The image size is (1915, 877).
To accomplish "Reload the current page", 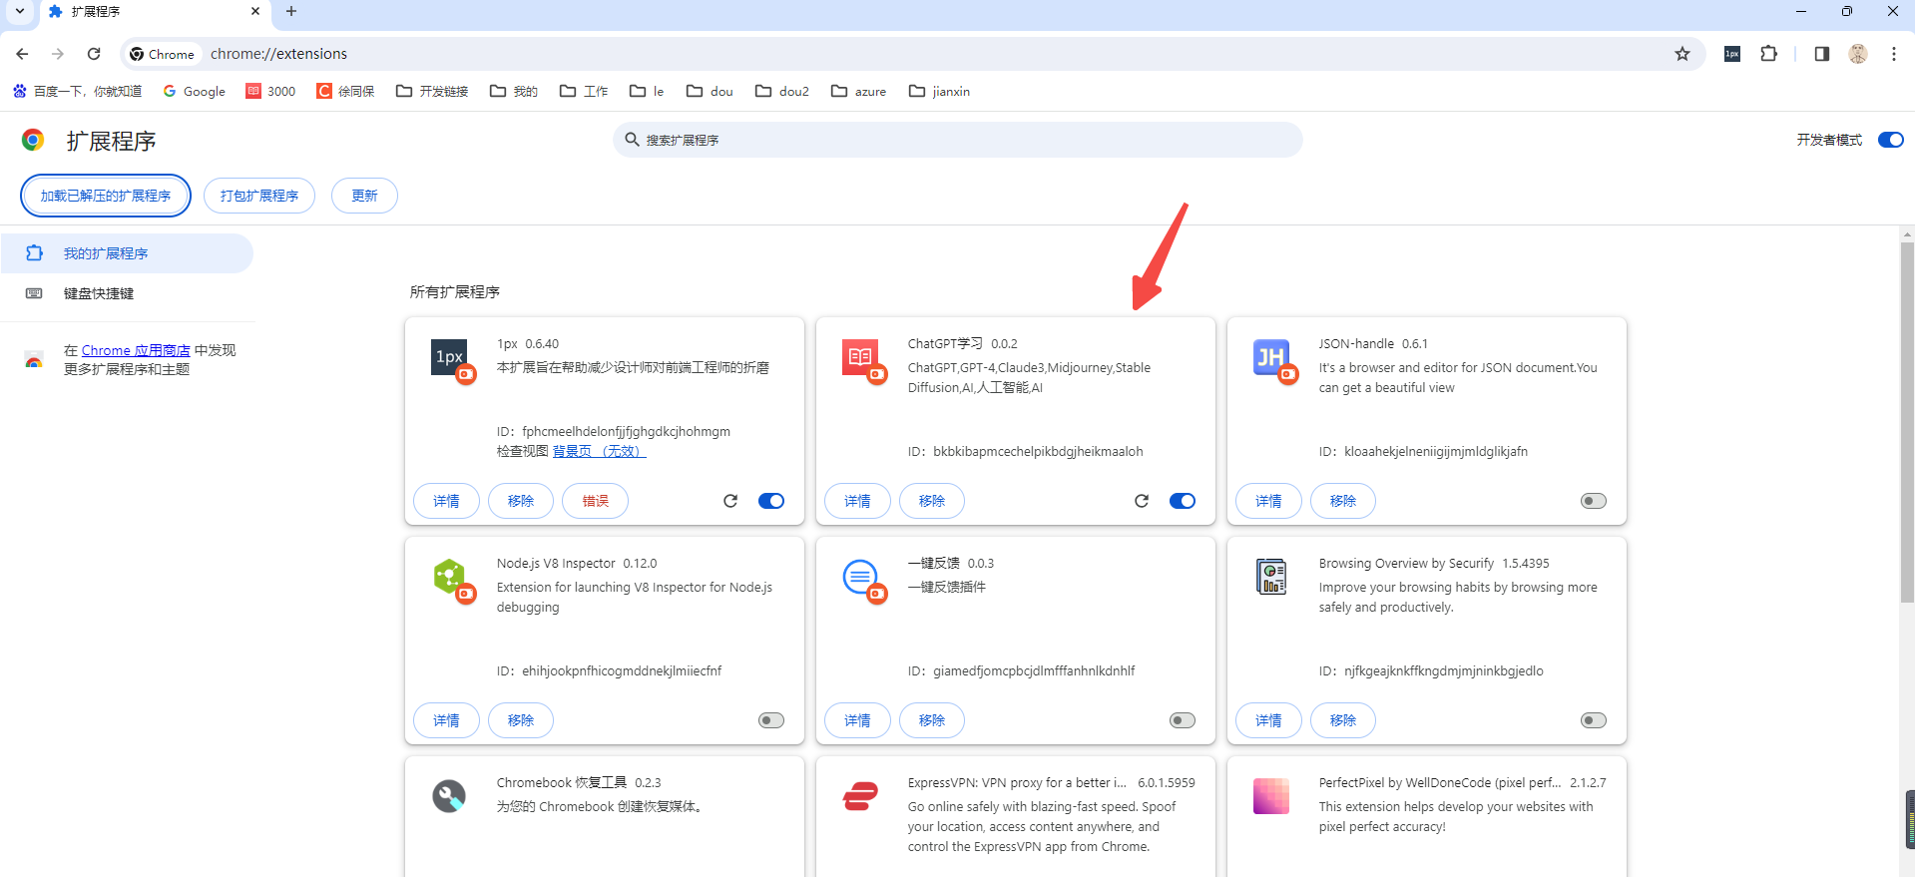I will [94, 54].
